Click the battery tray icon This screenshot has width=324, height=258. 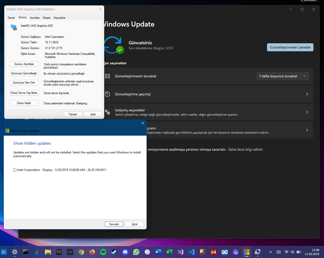pyautogui.click(x=299, y=252)
